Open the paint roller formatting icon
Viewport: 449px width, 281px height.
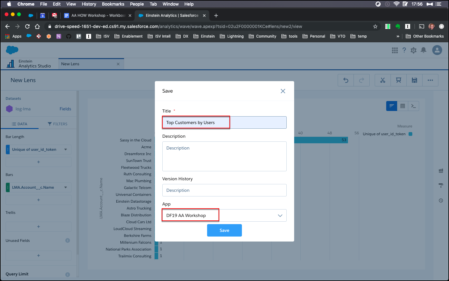(x=441, y=186)
